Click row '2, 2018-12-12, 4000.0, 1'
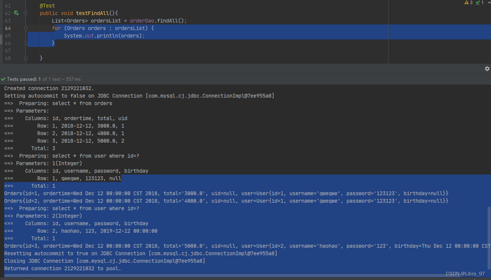 64,133
